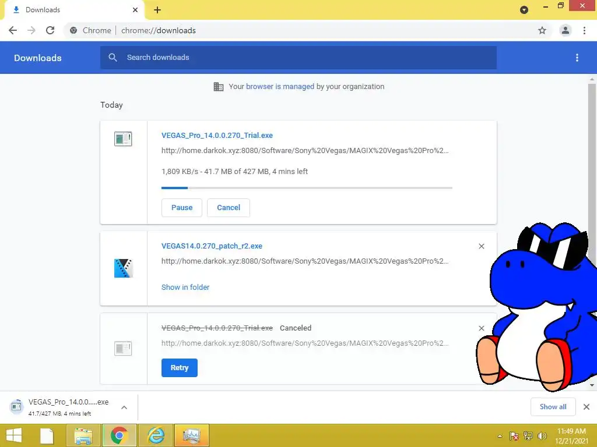Click the canceled download file icon
This screenshot has height=447, width=597.
[123, 348]
